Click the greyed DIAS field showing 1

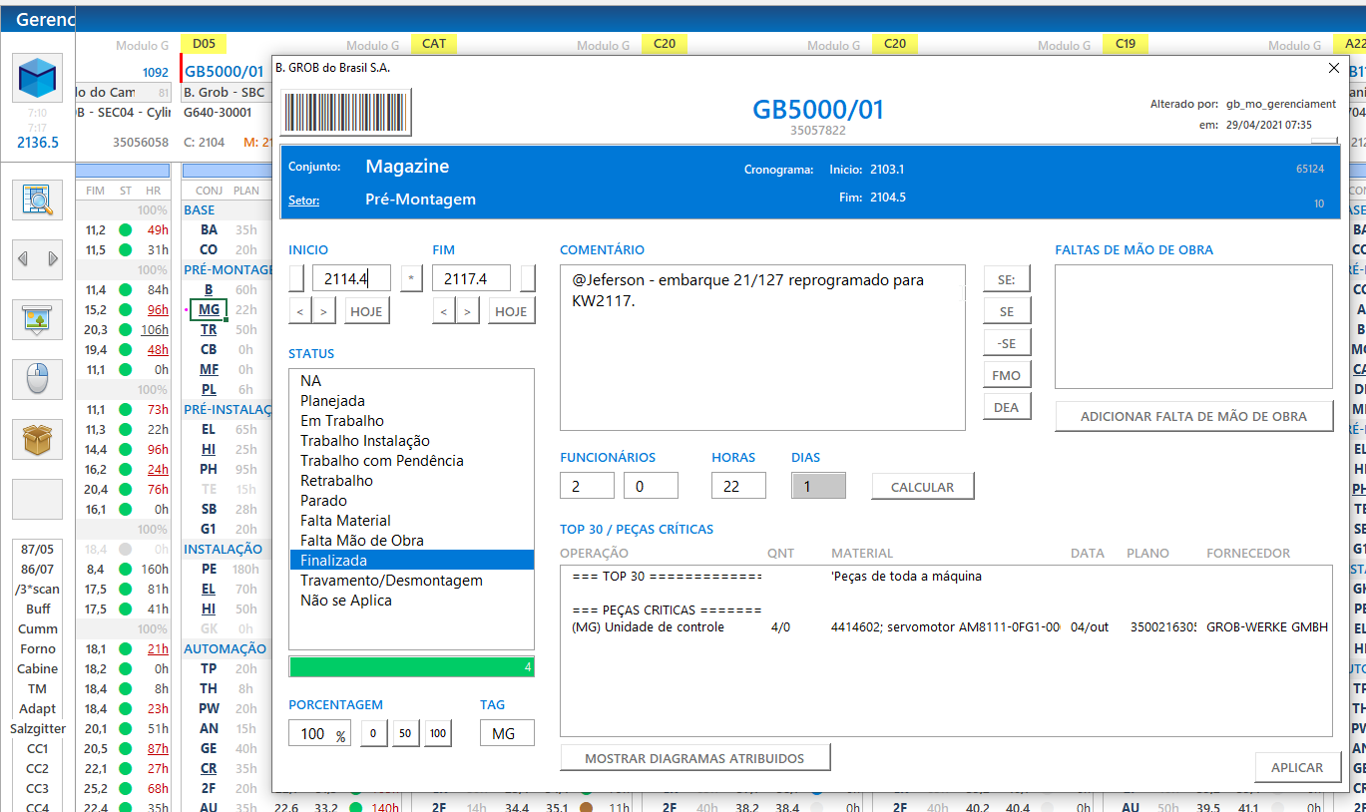tap(818, 486)
